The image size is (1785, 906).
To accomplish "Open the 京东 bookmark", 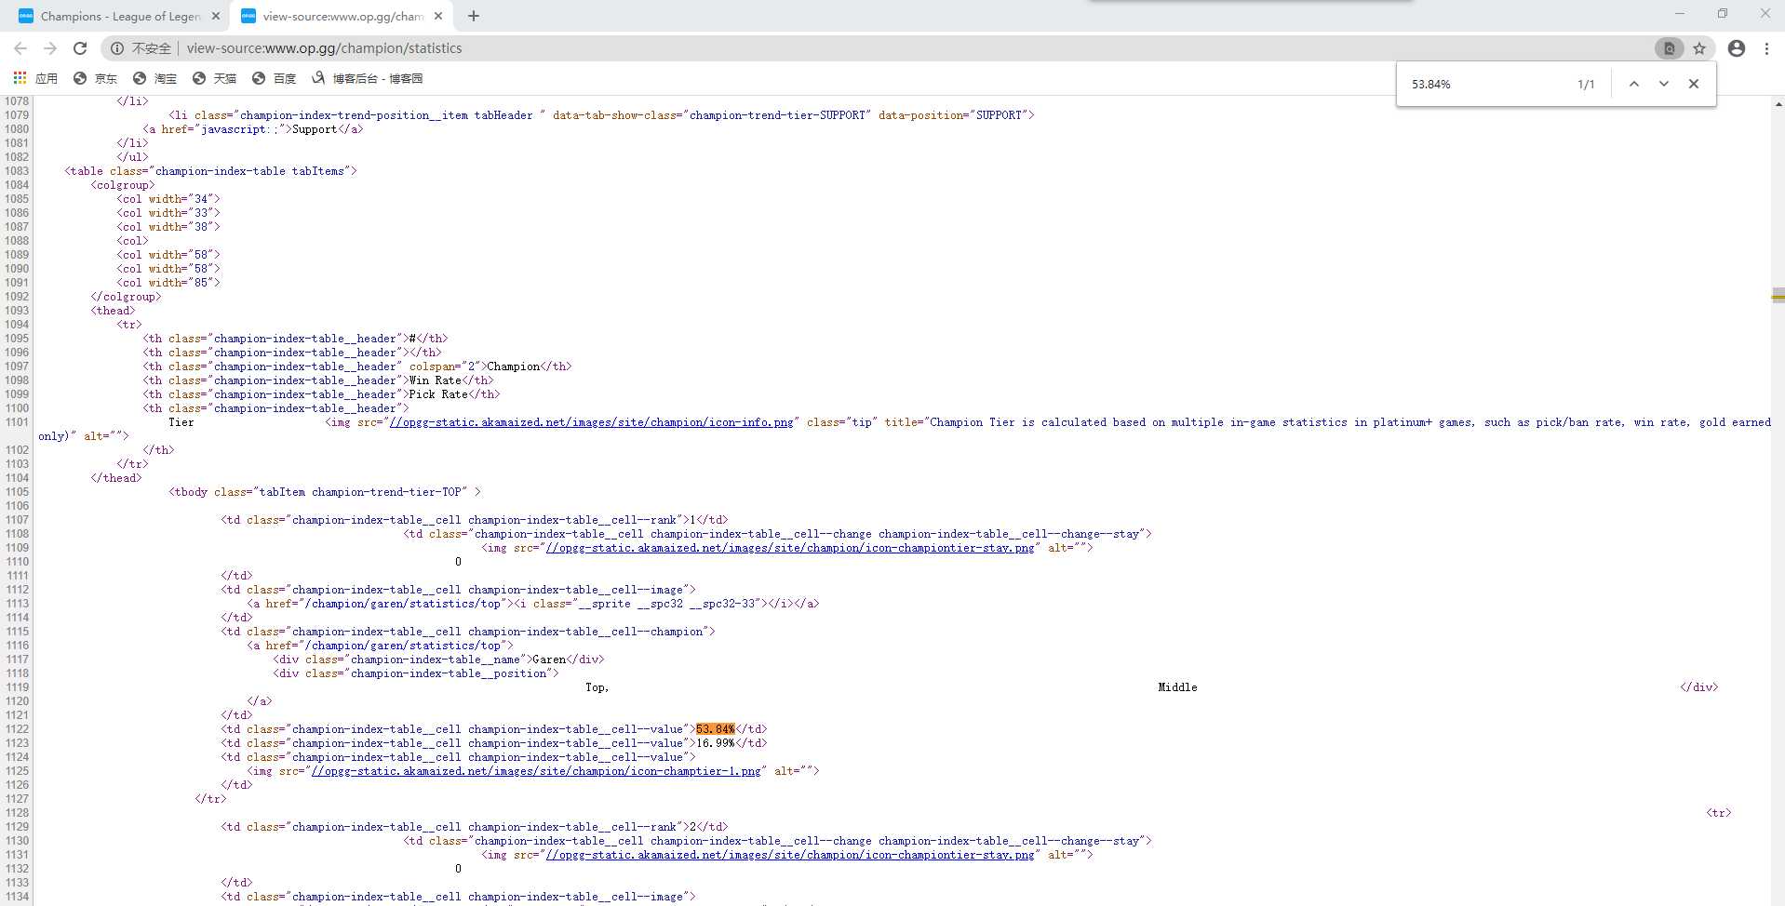I will (x=95, y=78).
